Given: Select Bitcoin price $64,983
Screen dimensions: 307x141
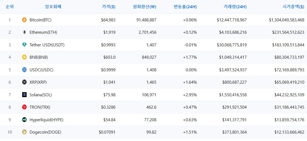Looking at the screenshot, I should [x=108, y=20].
